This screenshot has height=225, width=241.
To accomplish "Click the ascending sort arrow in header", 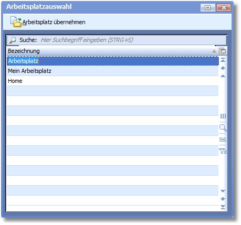I will [x=214, y=51].
